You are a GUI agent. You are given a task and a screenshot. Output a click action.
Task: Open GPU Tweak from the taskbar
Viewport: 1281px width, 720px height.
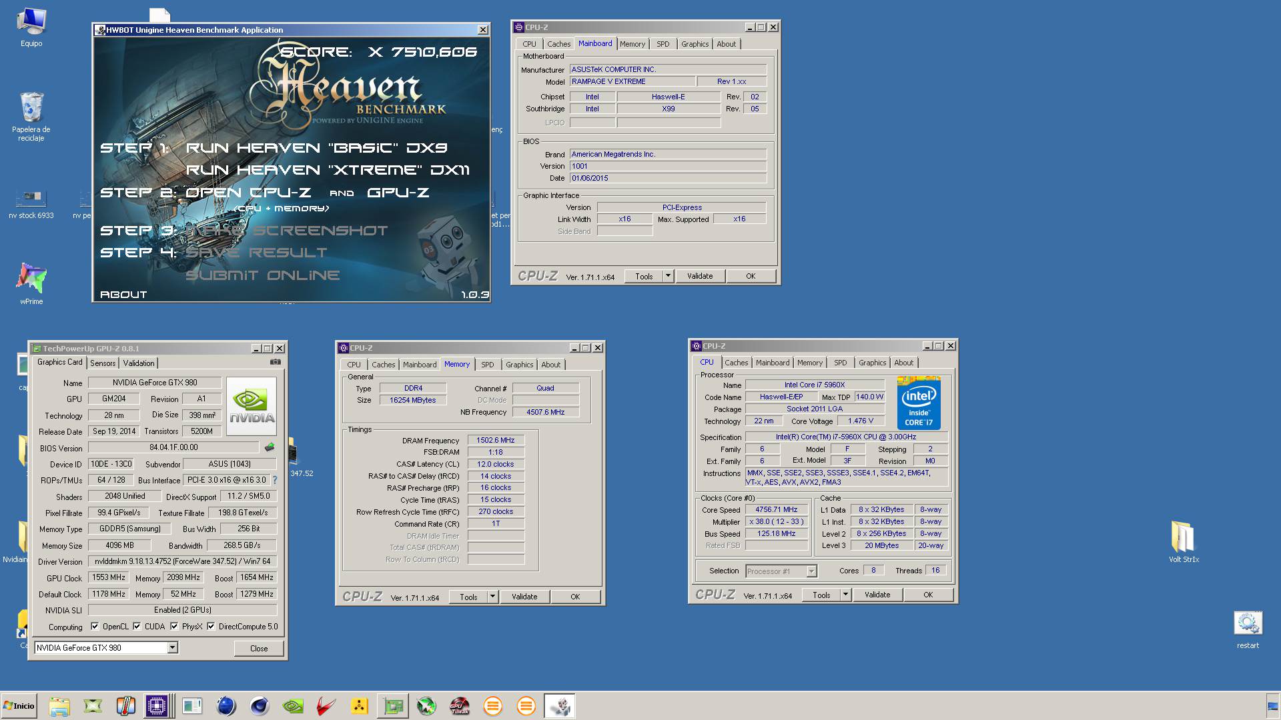point(460,706)
